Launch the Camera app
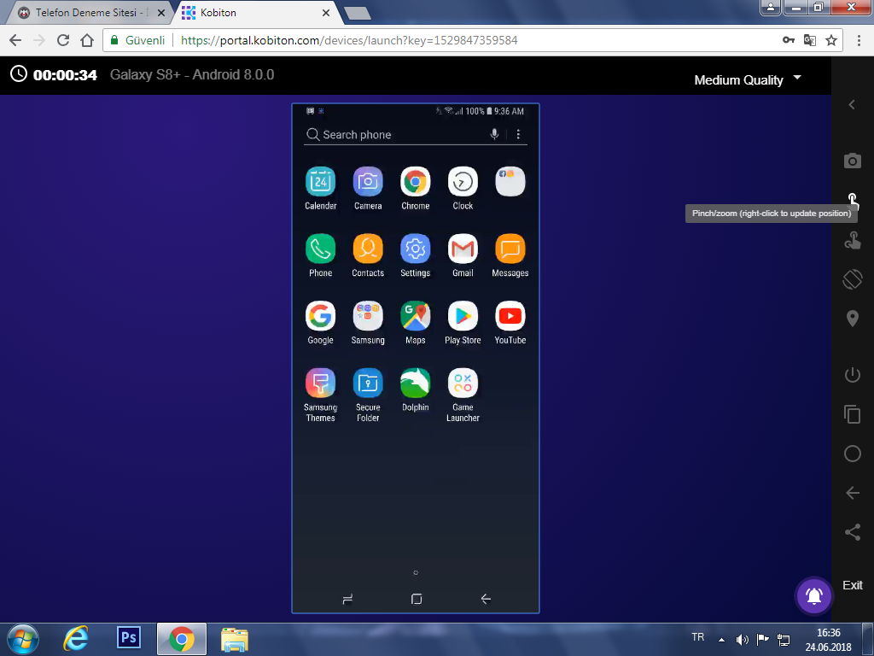Screen dimensions: 874x656 click(x=368, y=182)
